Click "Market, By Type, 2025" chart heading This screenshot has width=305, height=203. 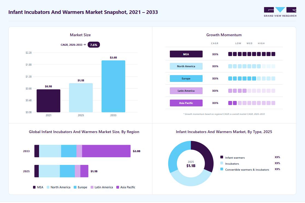pyautogui.click(x=224, y=132)
